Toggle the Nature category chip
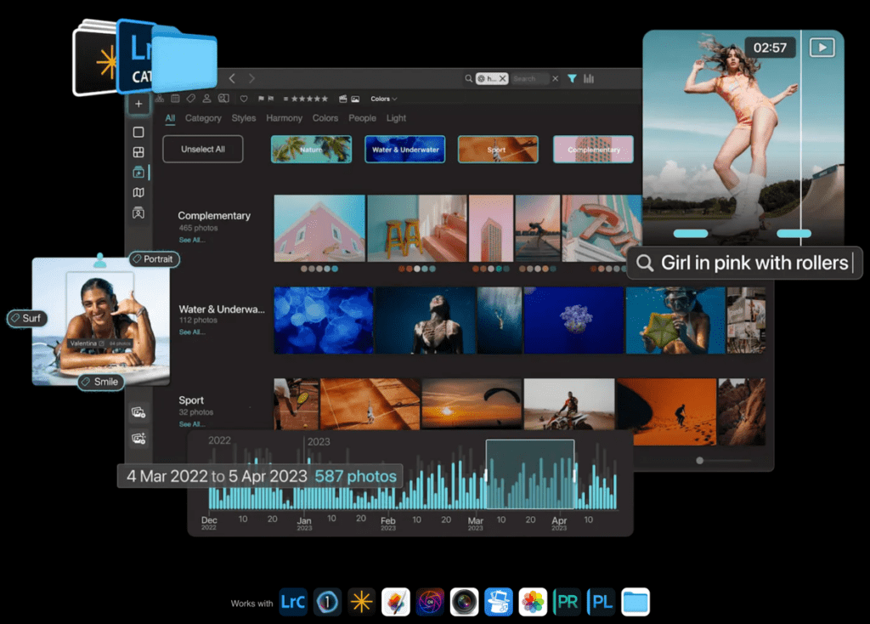This screenshot has width=870, height=624. point(311,149)
